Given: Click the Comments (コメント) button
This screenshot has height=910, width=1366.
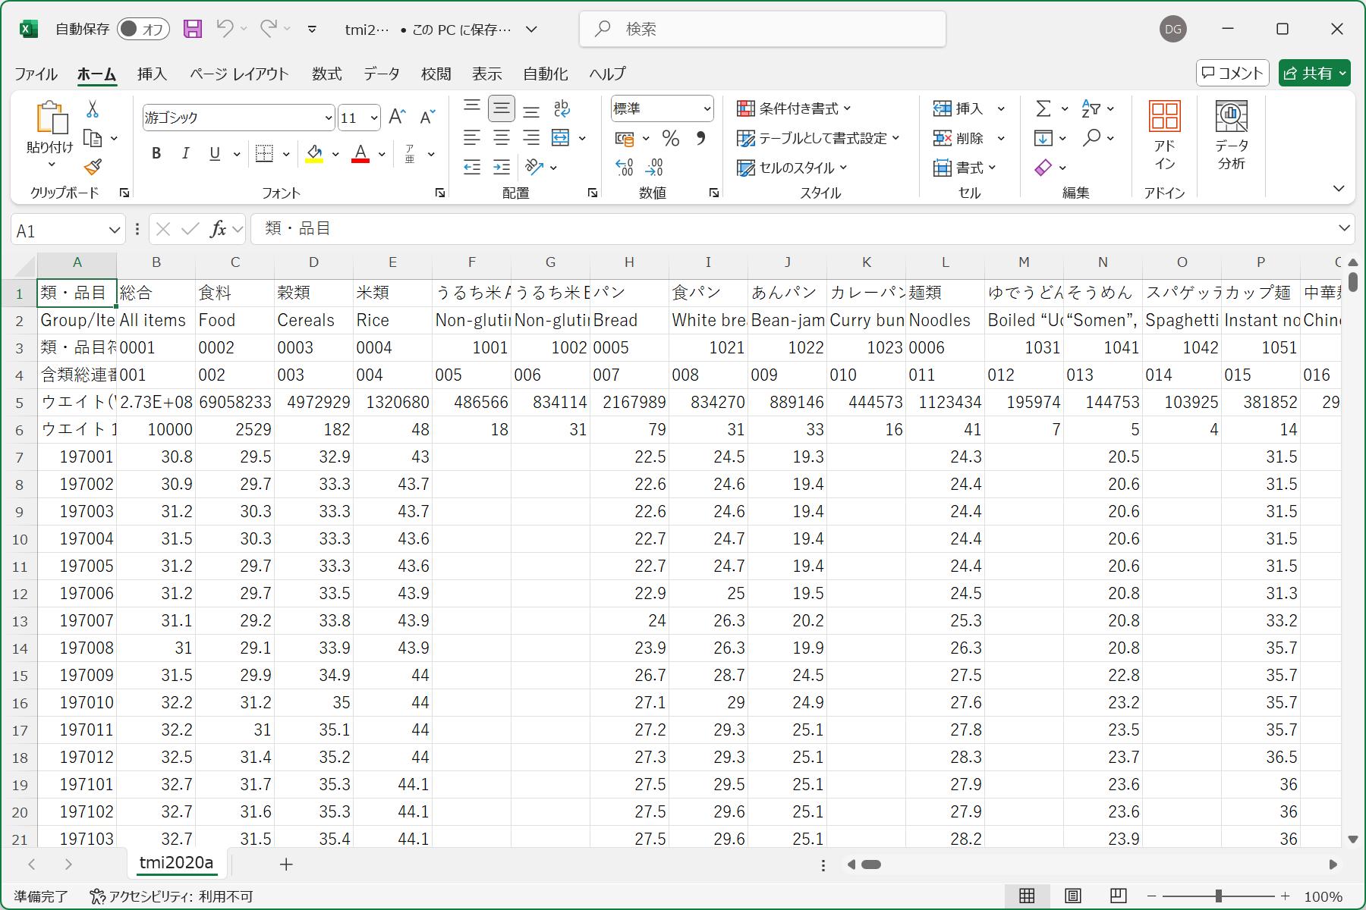Looking at the screenshot, I should coord(1232,73).
